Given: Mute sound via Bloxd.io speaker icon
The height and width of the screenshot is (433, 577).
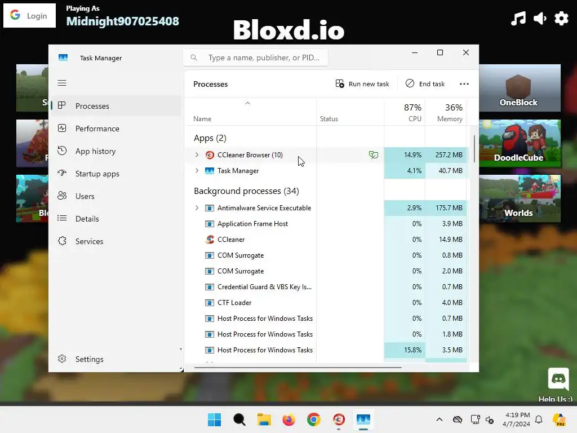Looking at the screenshot, I should tap(540, 18).
